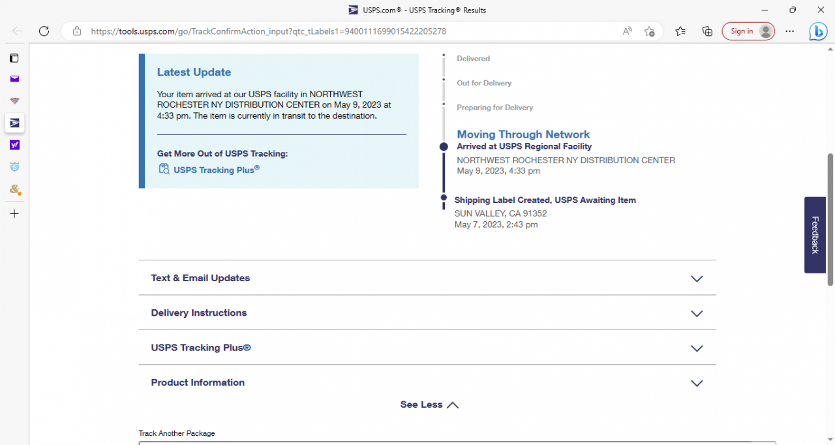Image resolution: width=835 pixels, height=445 pixels.
Task: Open Bing Chat from the toolbar
Action: (x=818, y=31)
